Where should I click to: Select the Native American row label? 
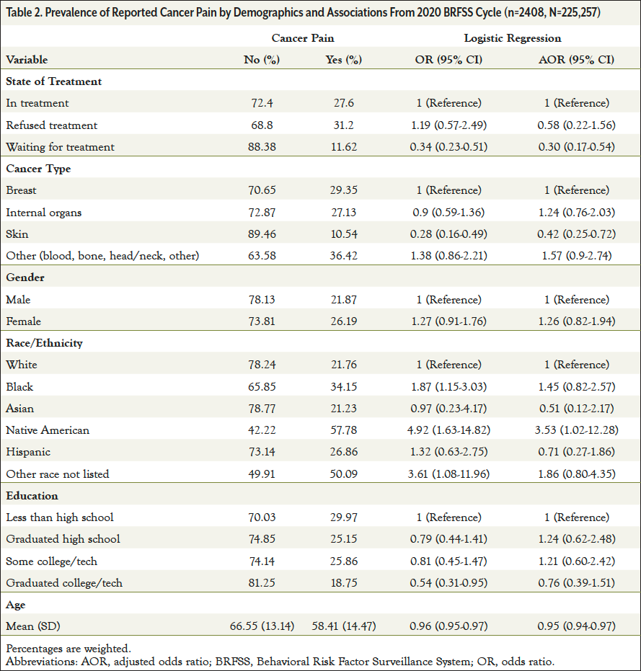coord(48,430)
